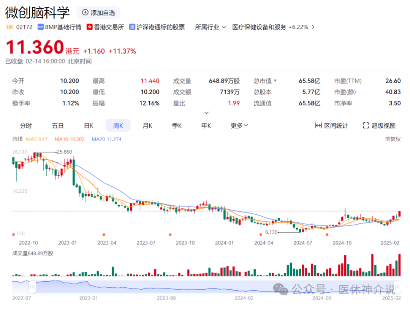The image size is (410, 309).
Task: Click the 2023-07 date on the K-line axis
Action: tap(146, 243)
